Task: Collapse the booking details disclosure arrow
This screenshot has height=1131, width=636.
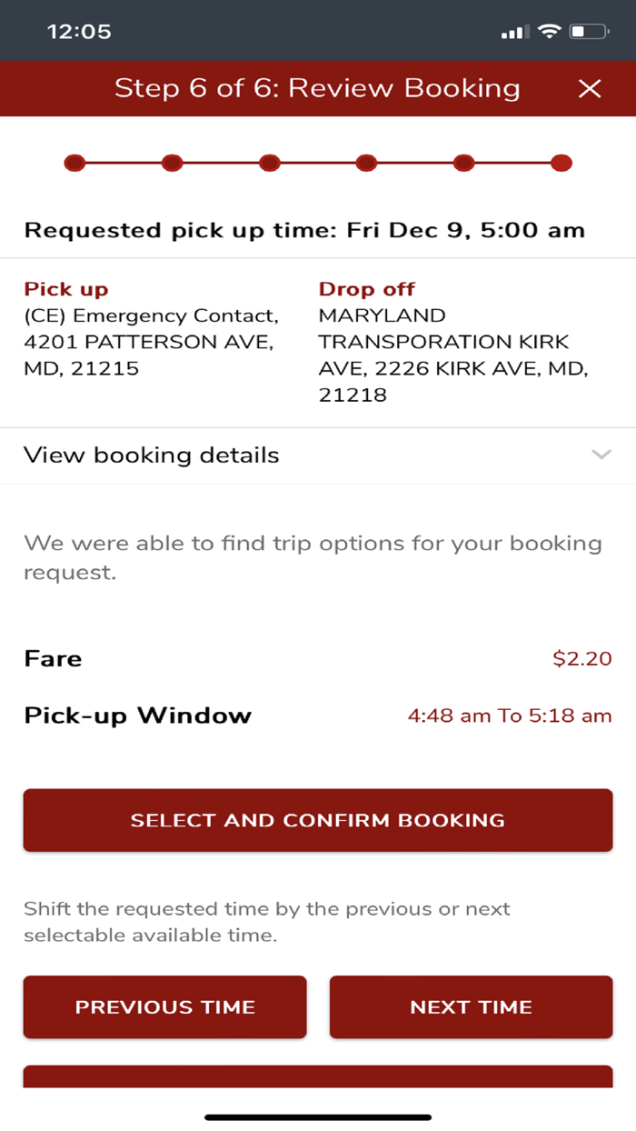Action: 601,455
